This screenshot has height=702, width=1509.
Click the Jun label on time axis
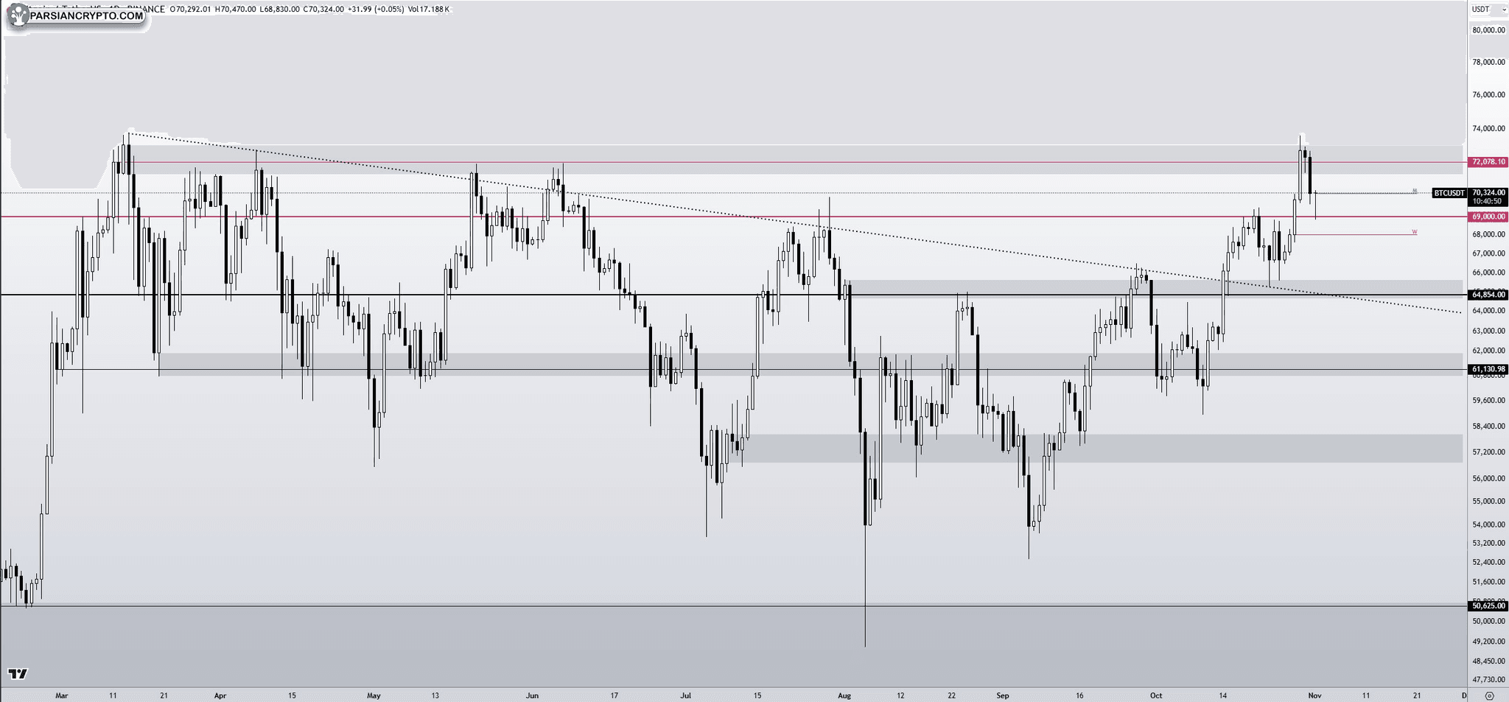pos(533,695)
